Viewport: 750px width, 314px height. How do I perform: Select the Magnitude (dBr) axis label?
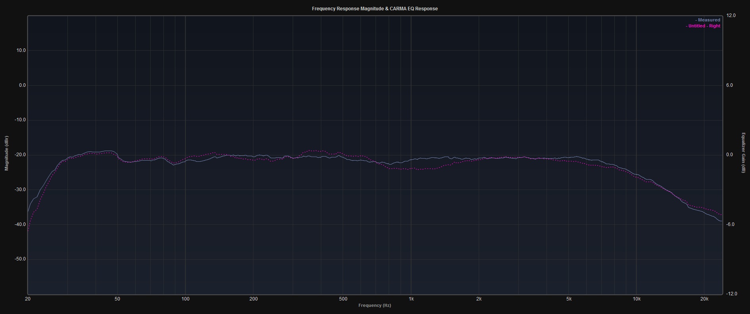pyautogui.click(x=6, y=153)
